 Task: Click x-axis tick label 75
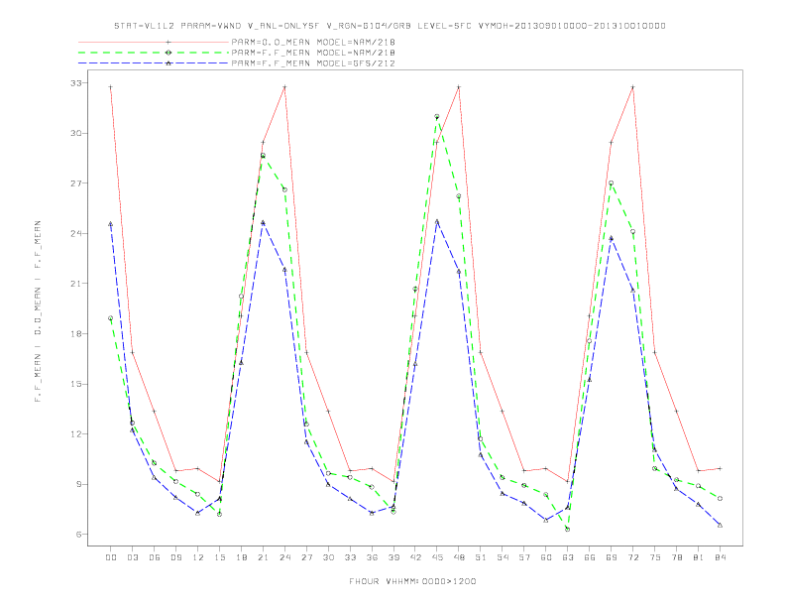(655, 557)
